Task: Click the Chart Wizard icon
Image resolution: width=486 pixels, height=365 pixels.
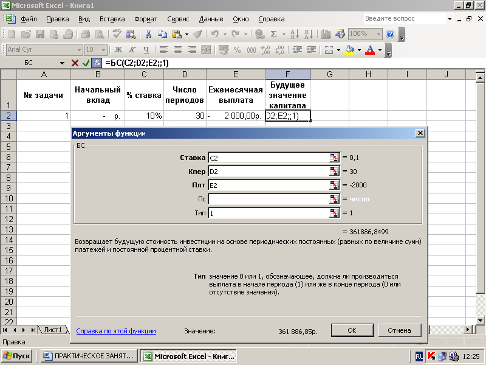Action: click(326, 34)
